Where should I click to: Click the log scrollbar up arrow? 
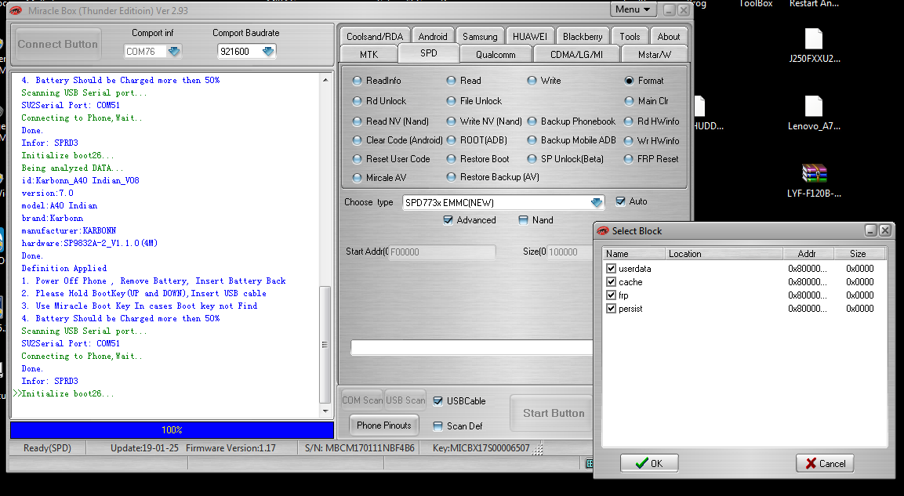coord(325,79)
